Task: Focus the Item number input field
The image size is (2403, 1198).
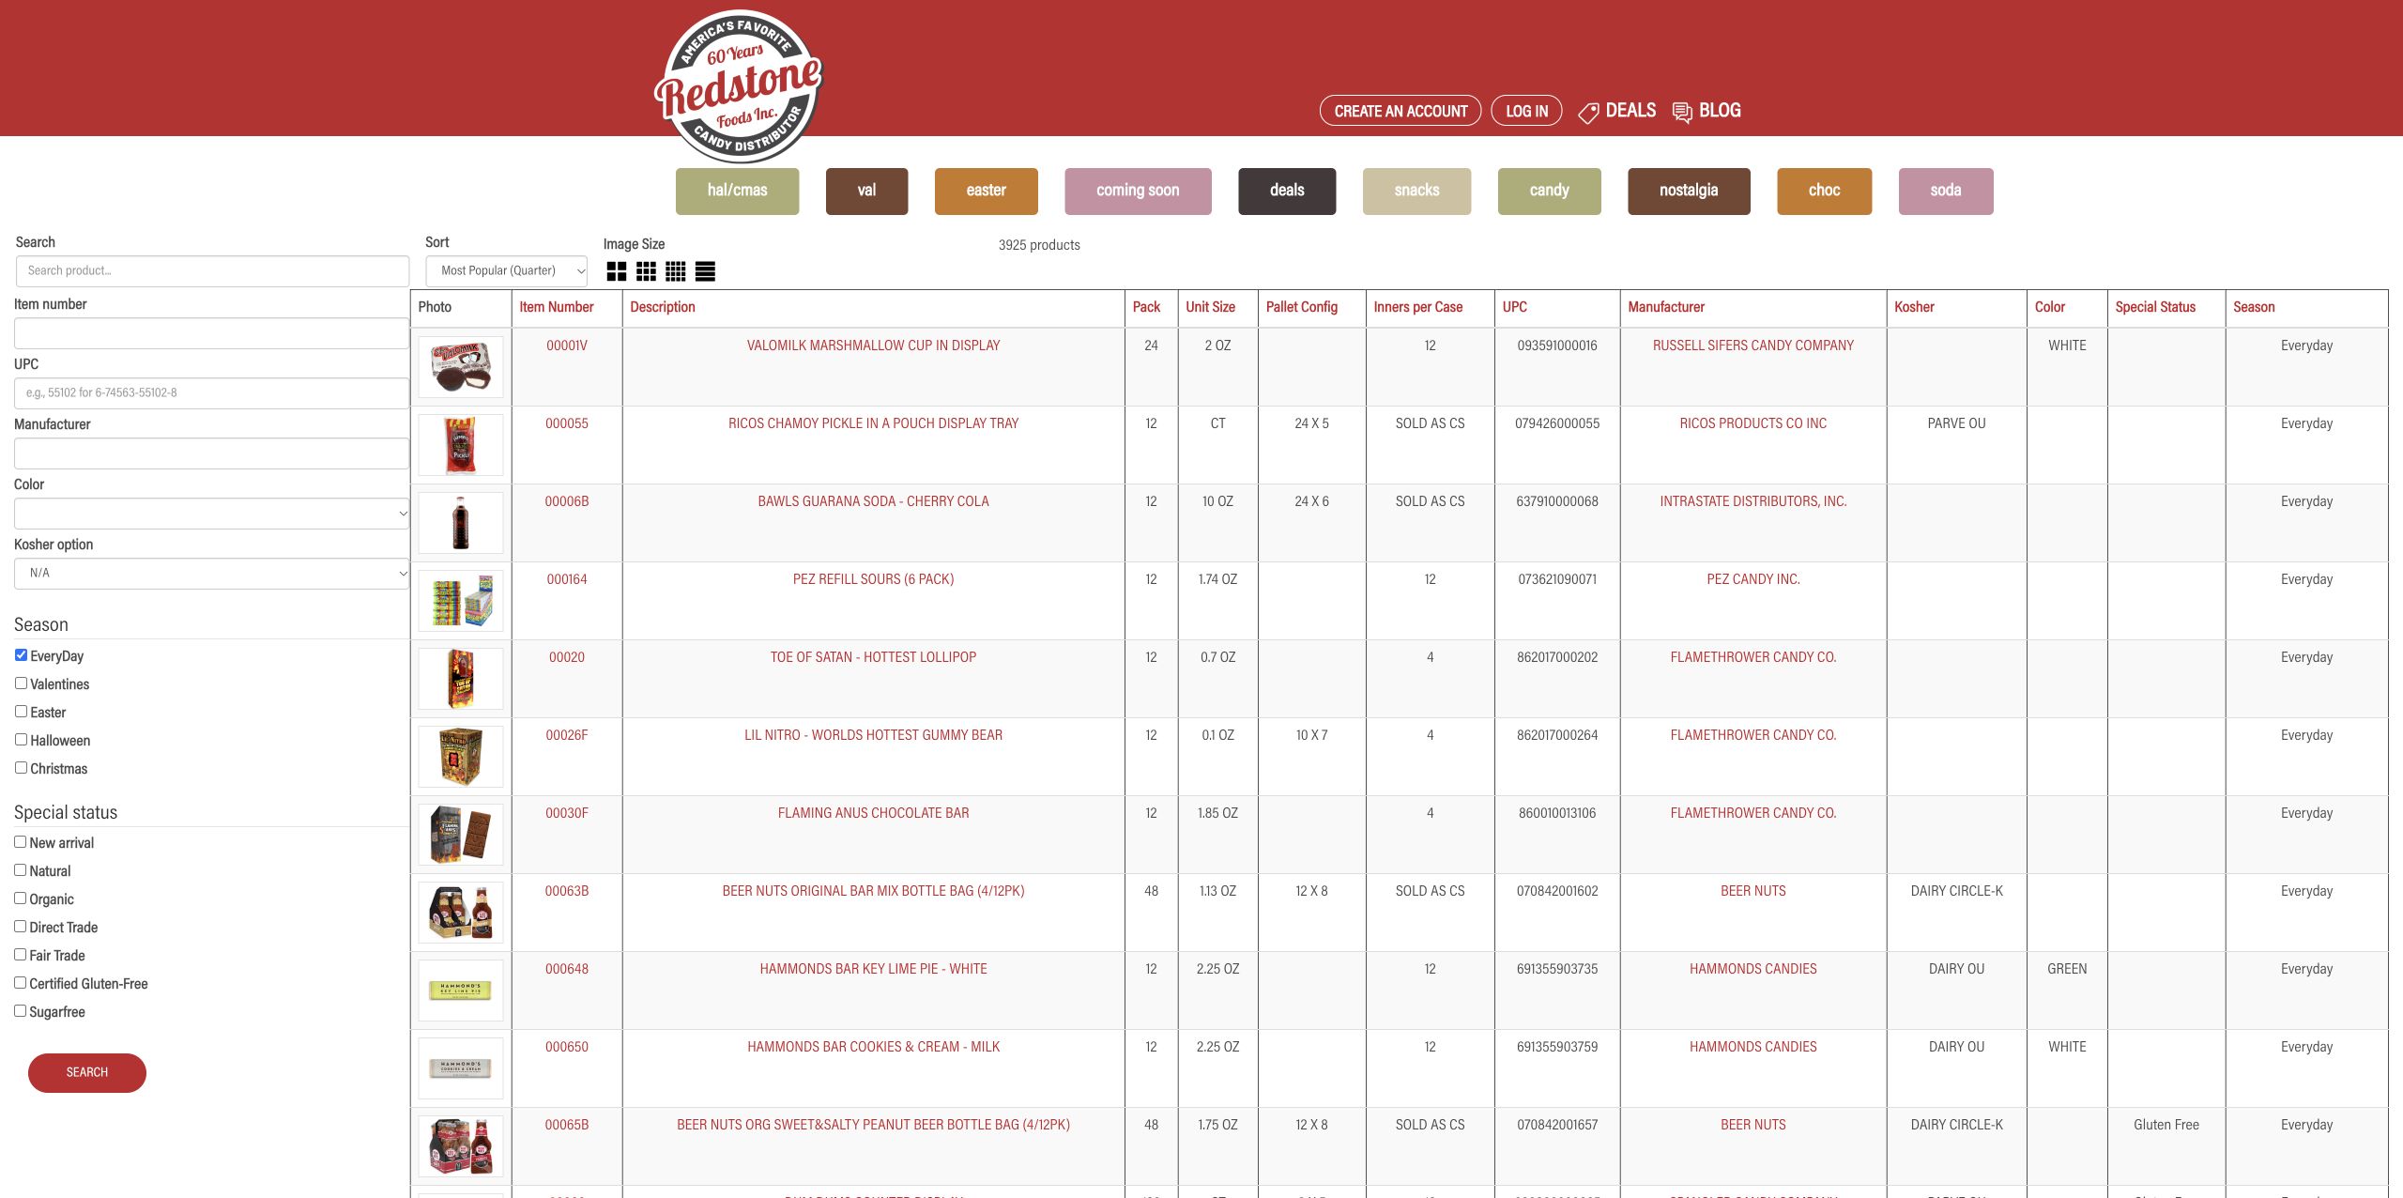Action: [x=212, y=333]
